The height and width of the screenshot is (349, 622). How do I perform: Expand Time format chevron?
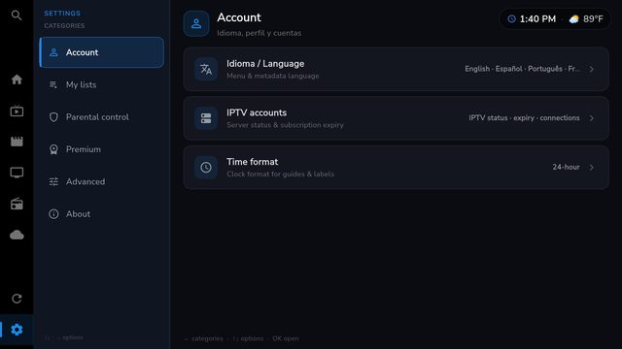tap(592, 168)
